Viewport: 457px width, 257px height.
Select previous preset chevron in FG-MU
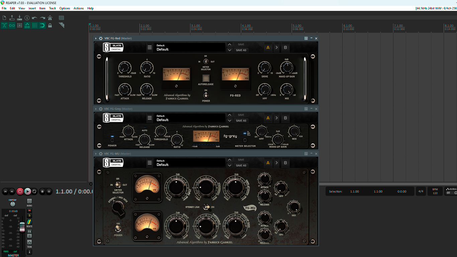click(230, 160)
